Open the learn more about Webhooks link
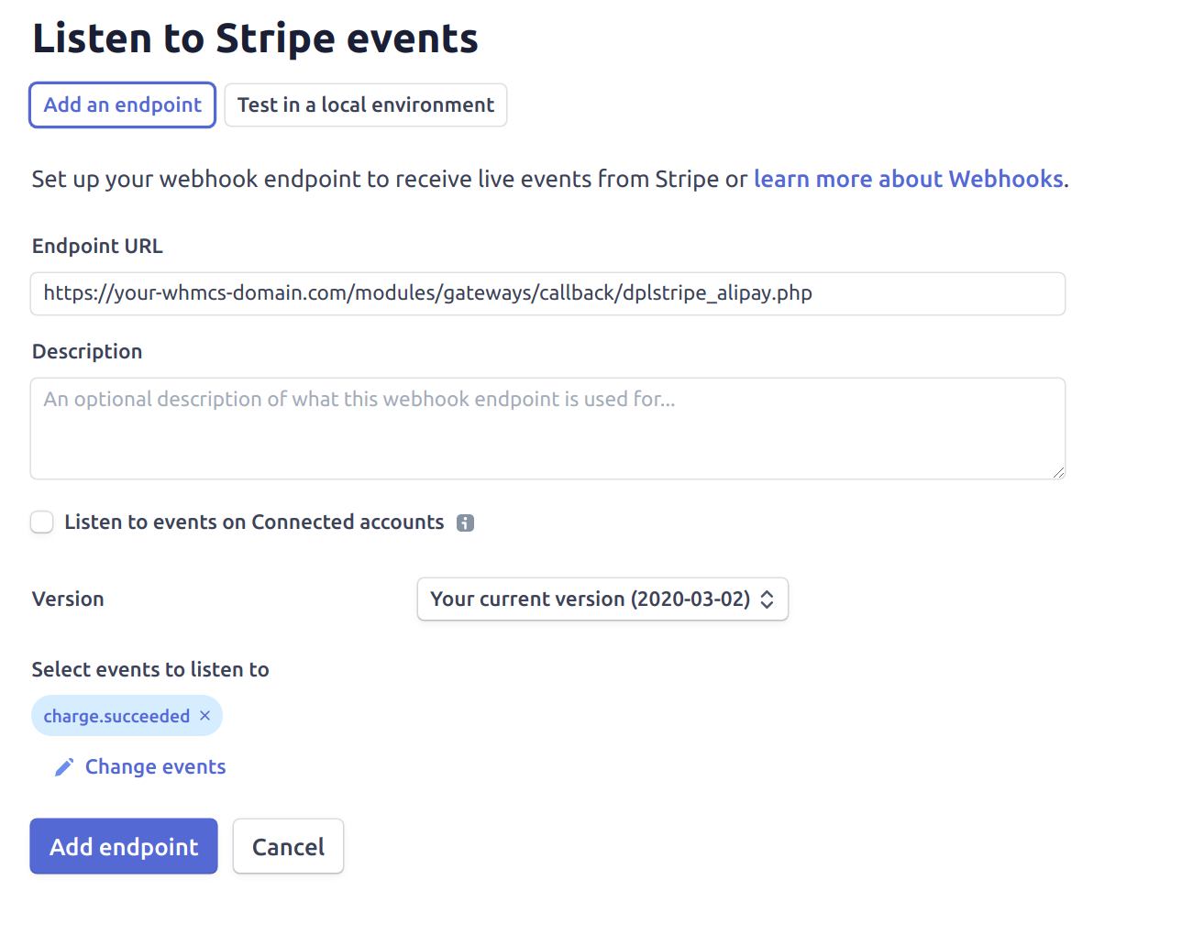Viewport: 1193px width, 946px height. (909, 179)
